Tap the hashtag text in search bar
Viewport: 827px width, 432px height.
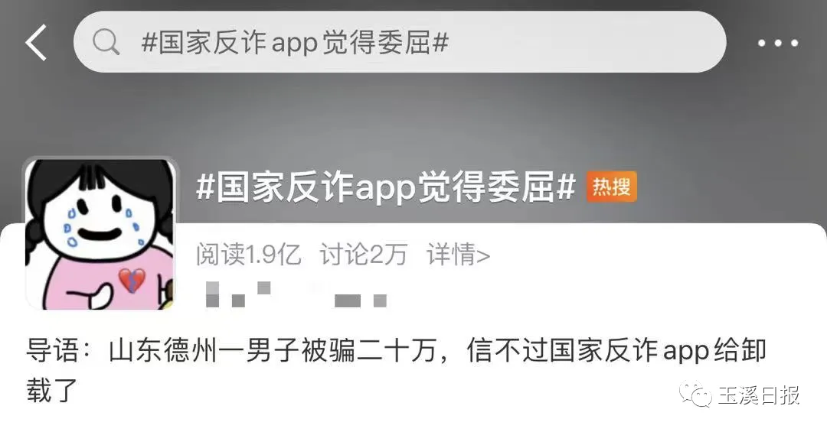tap(295, 43)
